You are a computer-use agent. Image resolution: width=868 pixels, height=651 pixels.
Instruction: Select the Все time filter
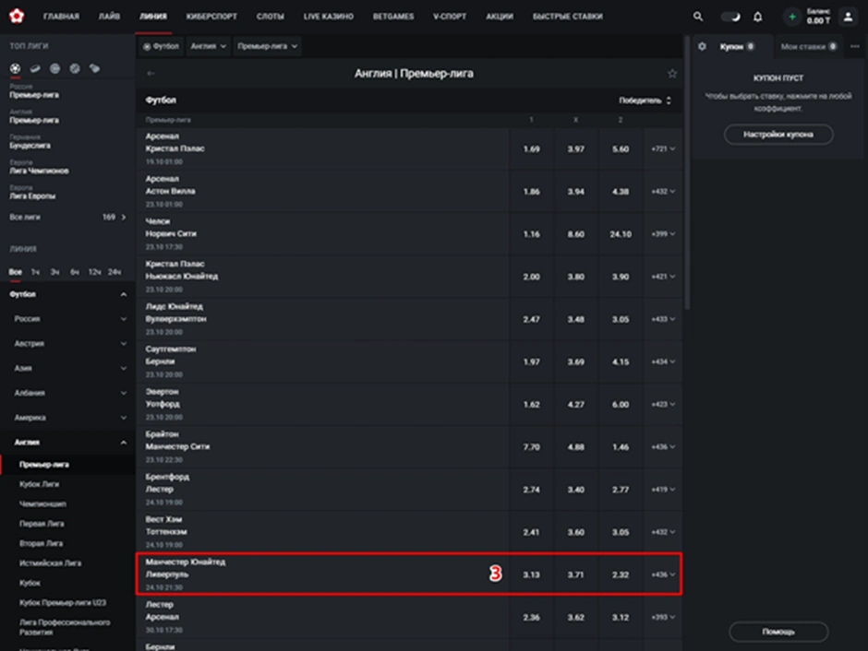(16, 272)
